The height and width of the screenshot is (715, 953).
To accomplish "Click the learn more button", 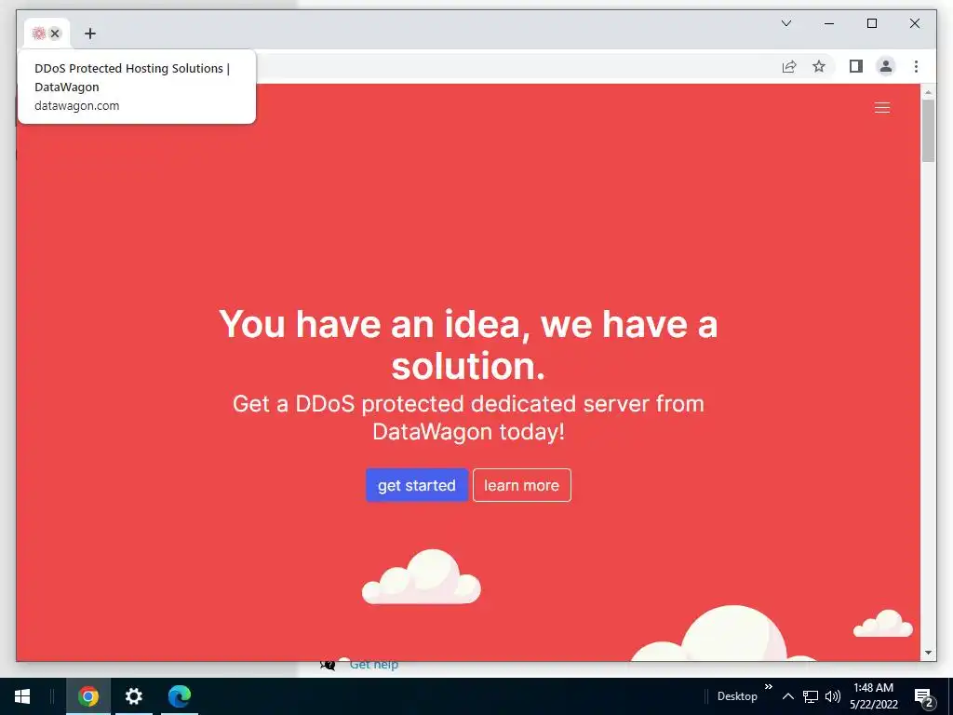I will pos(521,485).
